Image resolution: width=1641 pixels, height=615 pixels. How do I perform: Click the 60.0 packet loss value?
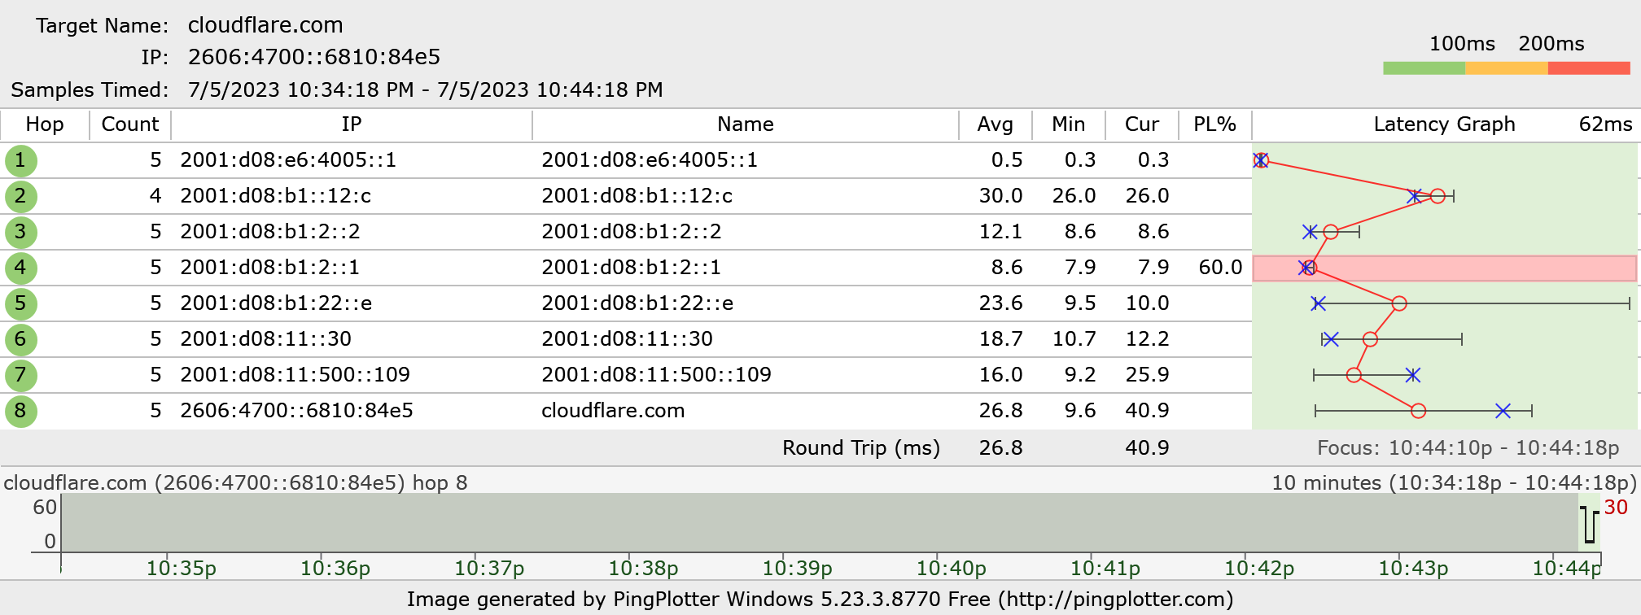tap(1220, 268)
